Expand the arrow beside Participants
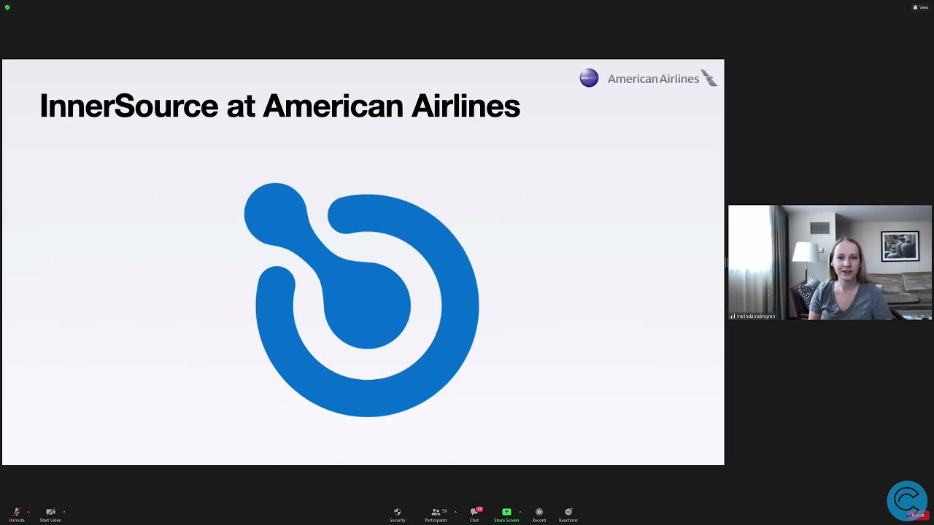Viewport: 934px width, 525px height. [455, 512]
